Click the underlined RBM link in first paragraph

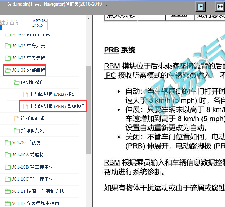click(112, 66)
